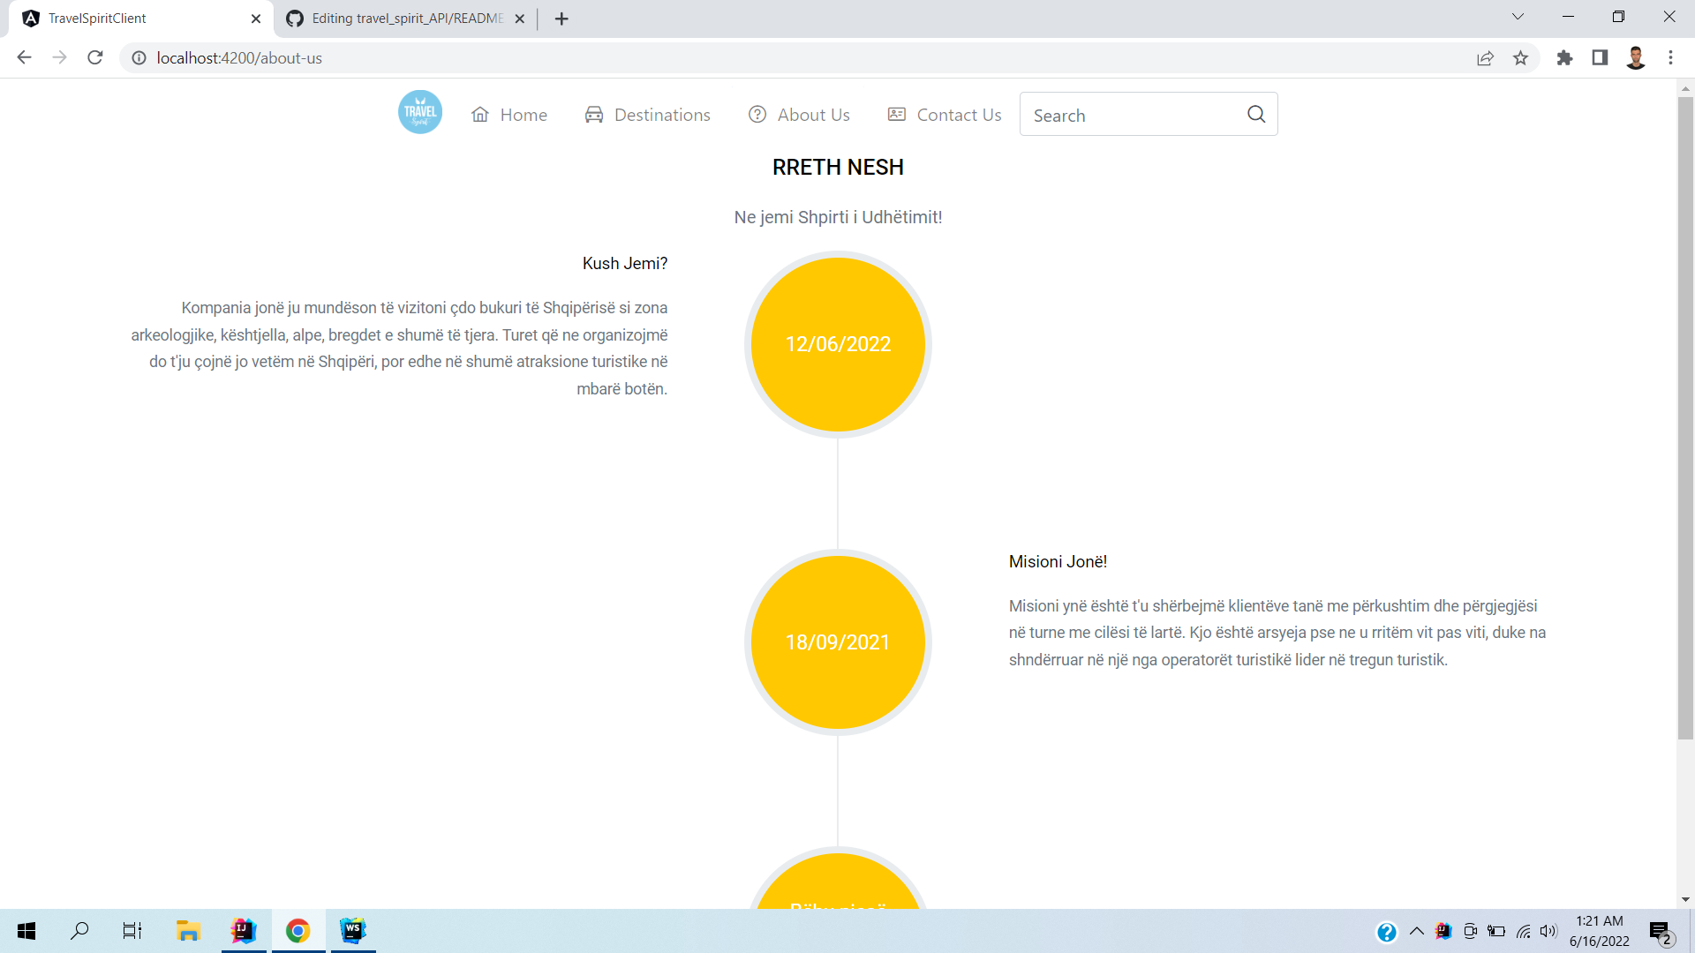
Task: Go to About Us page
Action: (799, 115)
